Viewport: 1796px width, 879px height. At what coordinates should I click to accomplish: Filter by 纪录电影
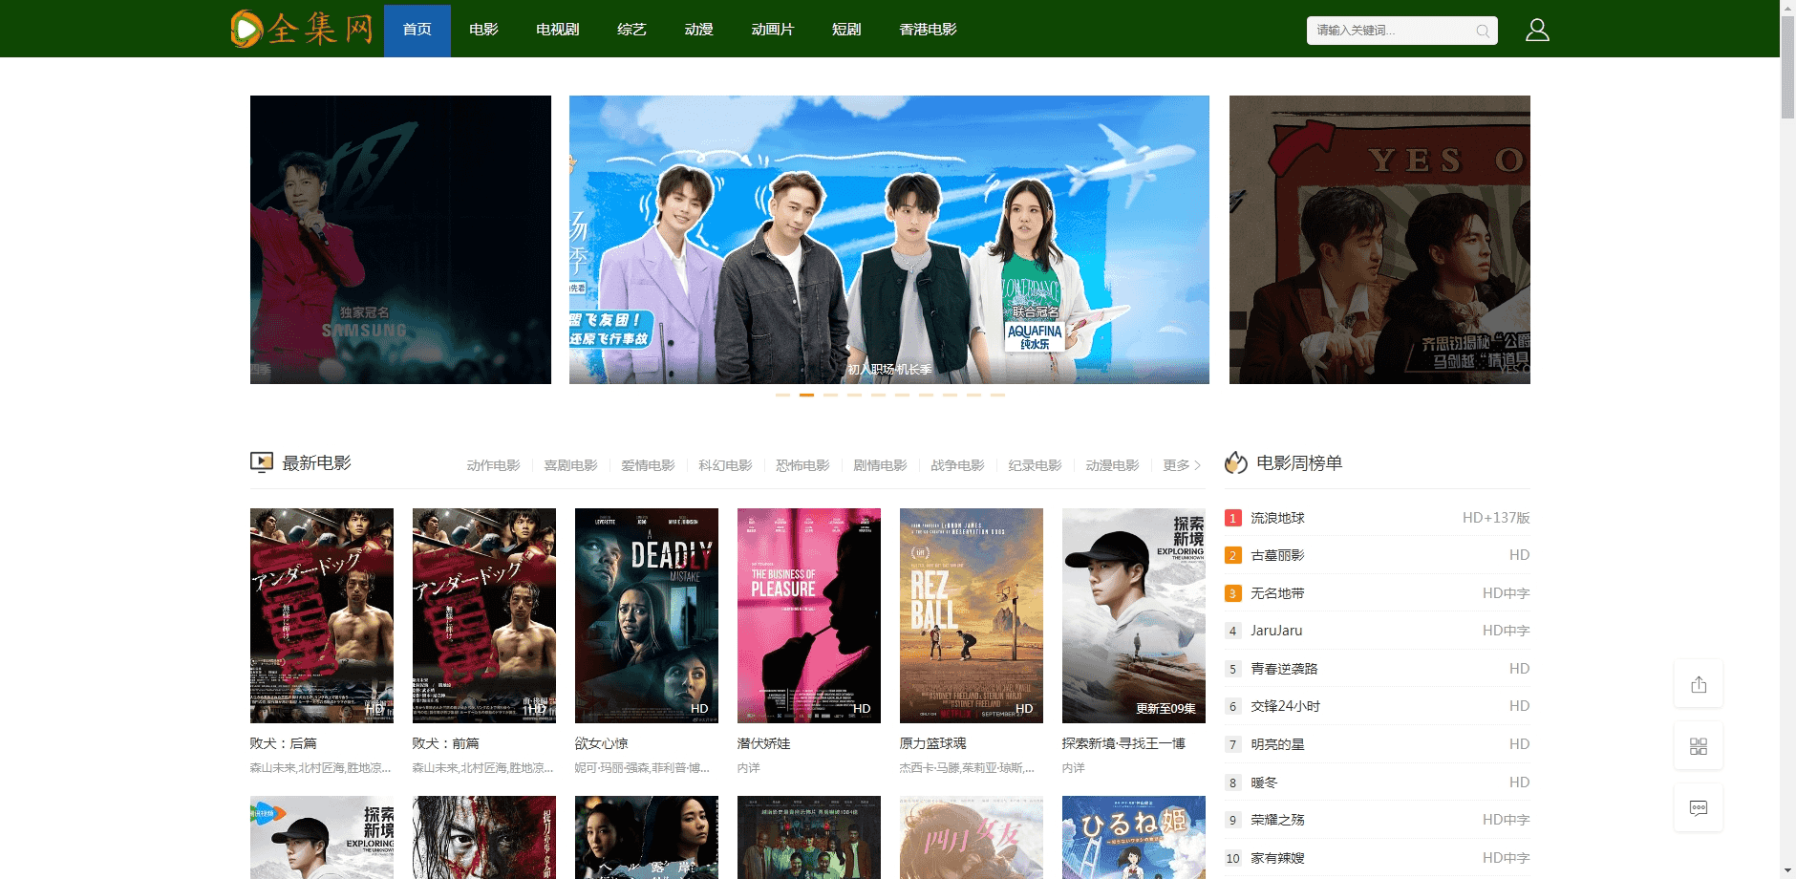1036,465
